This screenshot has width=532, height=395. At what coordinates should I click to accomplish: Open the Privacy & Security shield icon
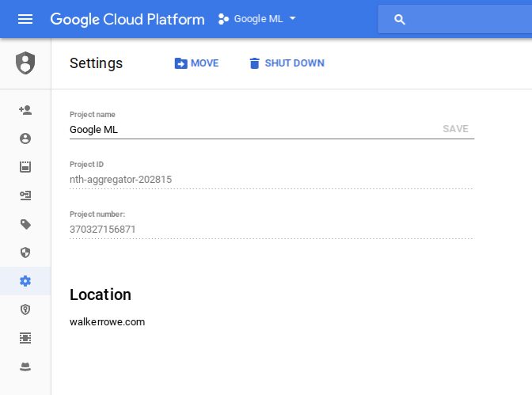(25, 253)
